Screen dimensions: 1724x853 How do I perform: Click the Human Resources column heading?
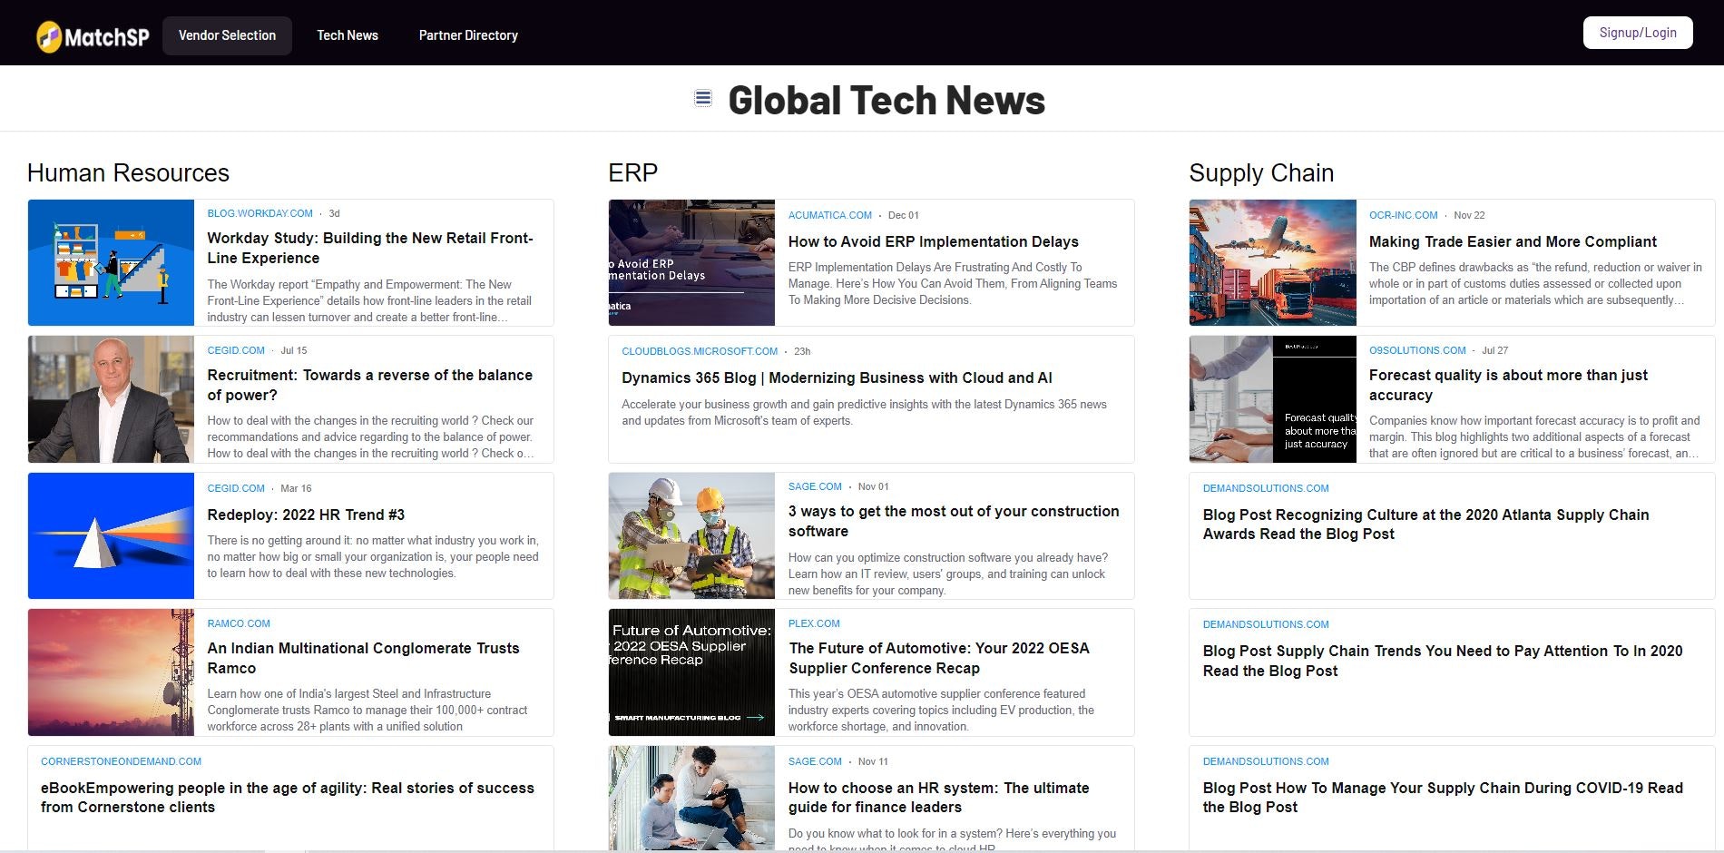pyautogui.click(x=128, y=172)
